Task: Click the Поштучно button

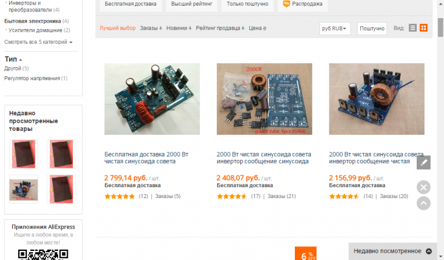Action: coord(372,28)
